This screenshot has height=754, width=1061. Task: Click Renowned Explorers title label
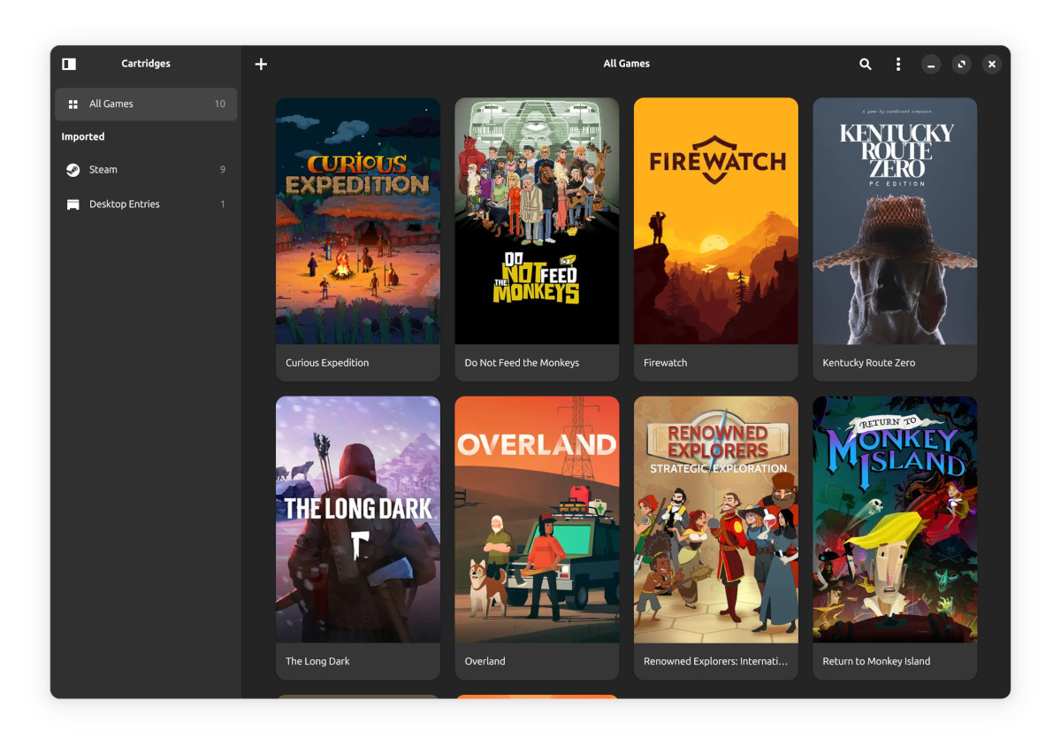pos(715,661)
